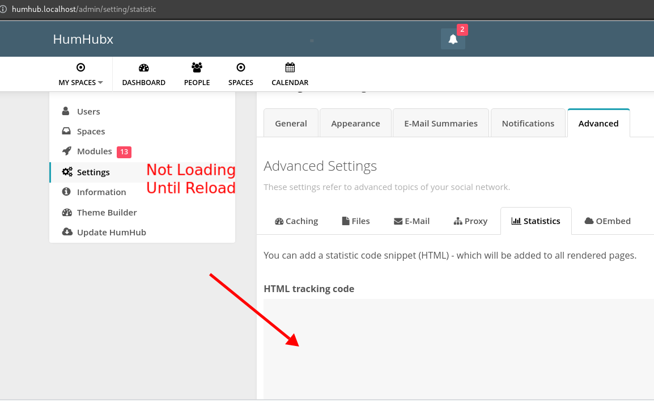Click the Users icon in admin sidebar
The height and width of the screenshot is (401, 654).
pos(66,111)
